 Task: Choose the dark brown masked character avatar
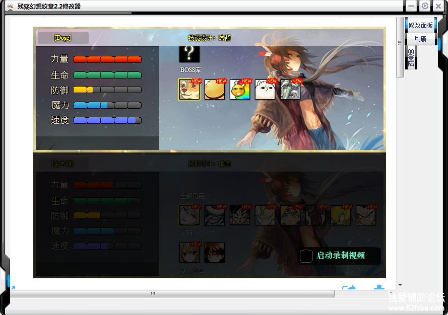pos(315,215)
